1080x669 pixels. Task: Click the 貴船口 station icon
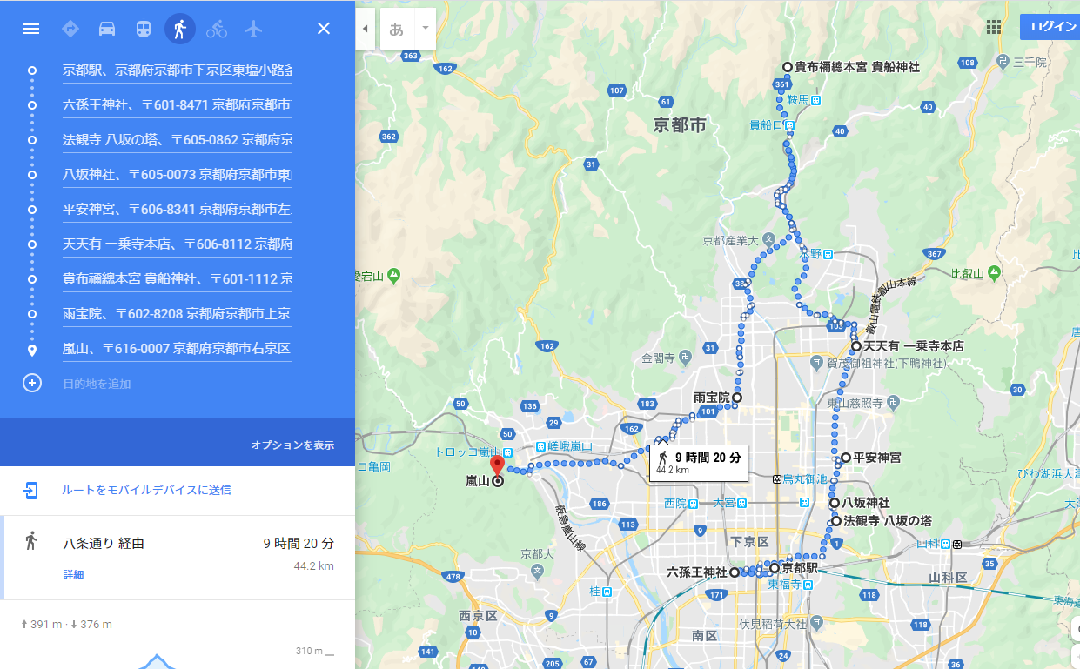coord(790,125)
